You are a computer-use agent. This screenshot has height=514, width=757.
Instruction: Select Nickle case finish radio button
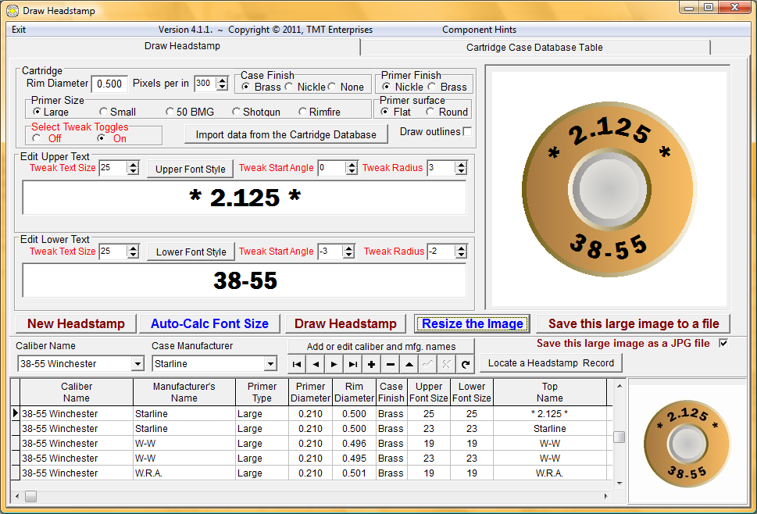pos(290,87)
